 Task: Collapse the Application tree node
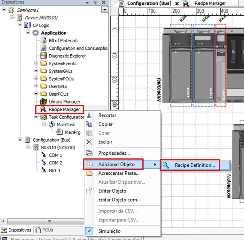tap(28, 33)
